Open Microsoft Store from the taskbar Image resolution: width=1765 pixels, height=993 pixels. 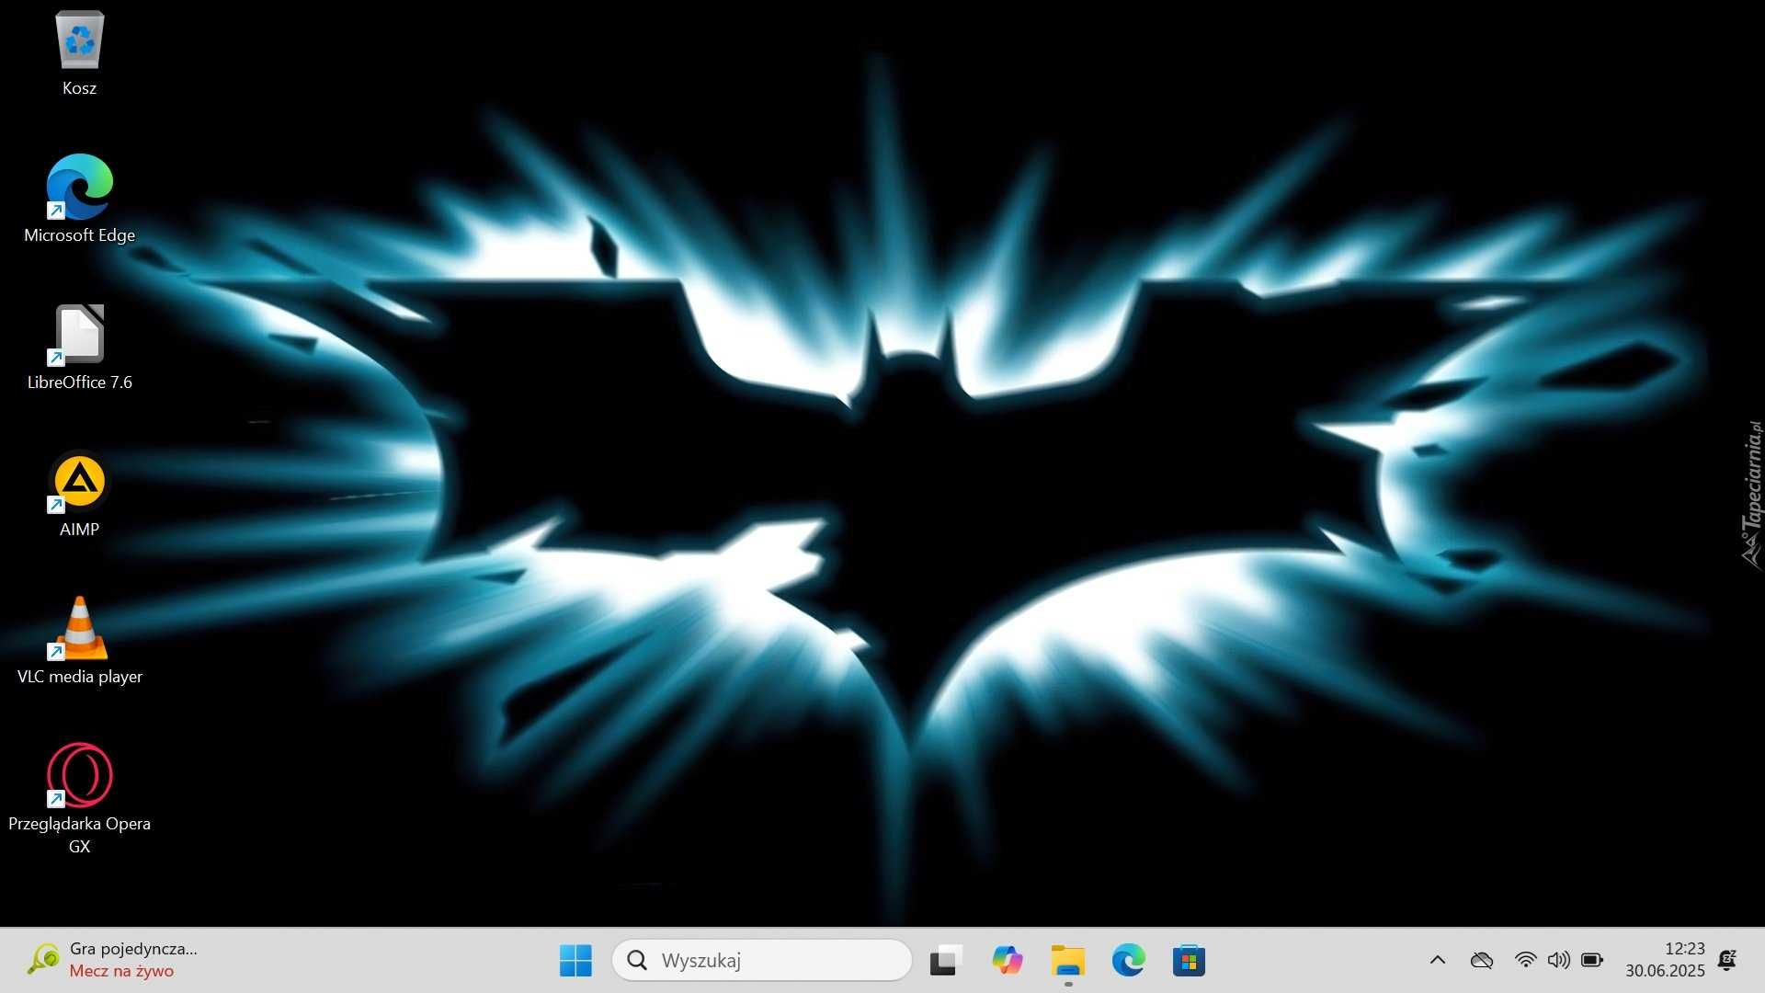pyautogui.click(x=1189, y=961)
